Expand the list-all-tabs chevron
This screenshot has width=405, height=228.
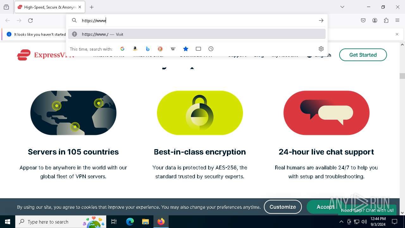tap(342, 7)
